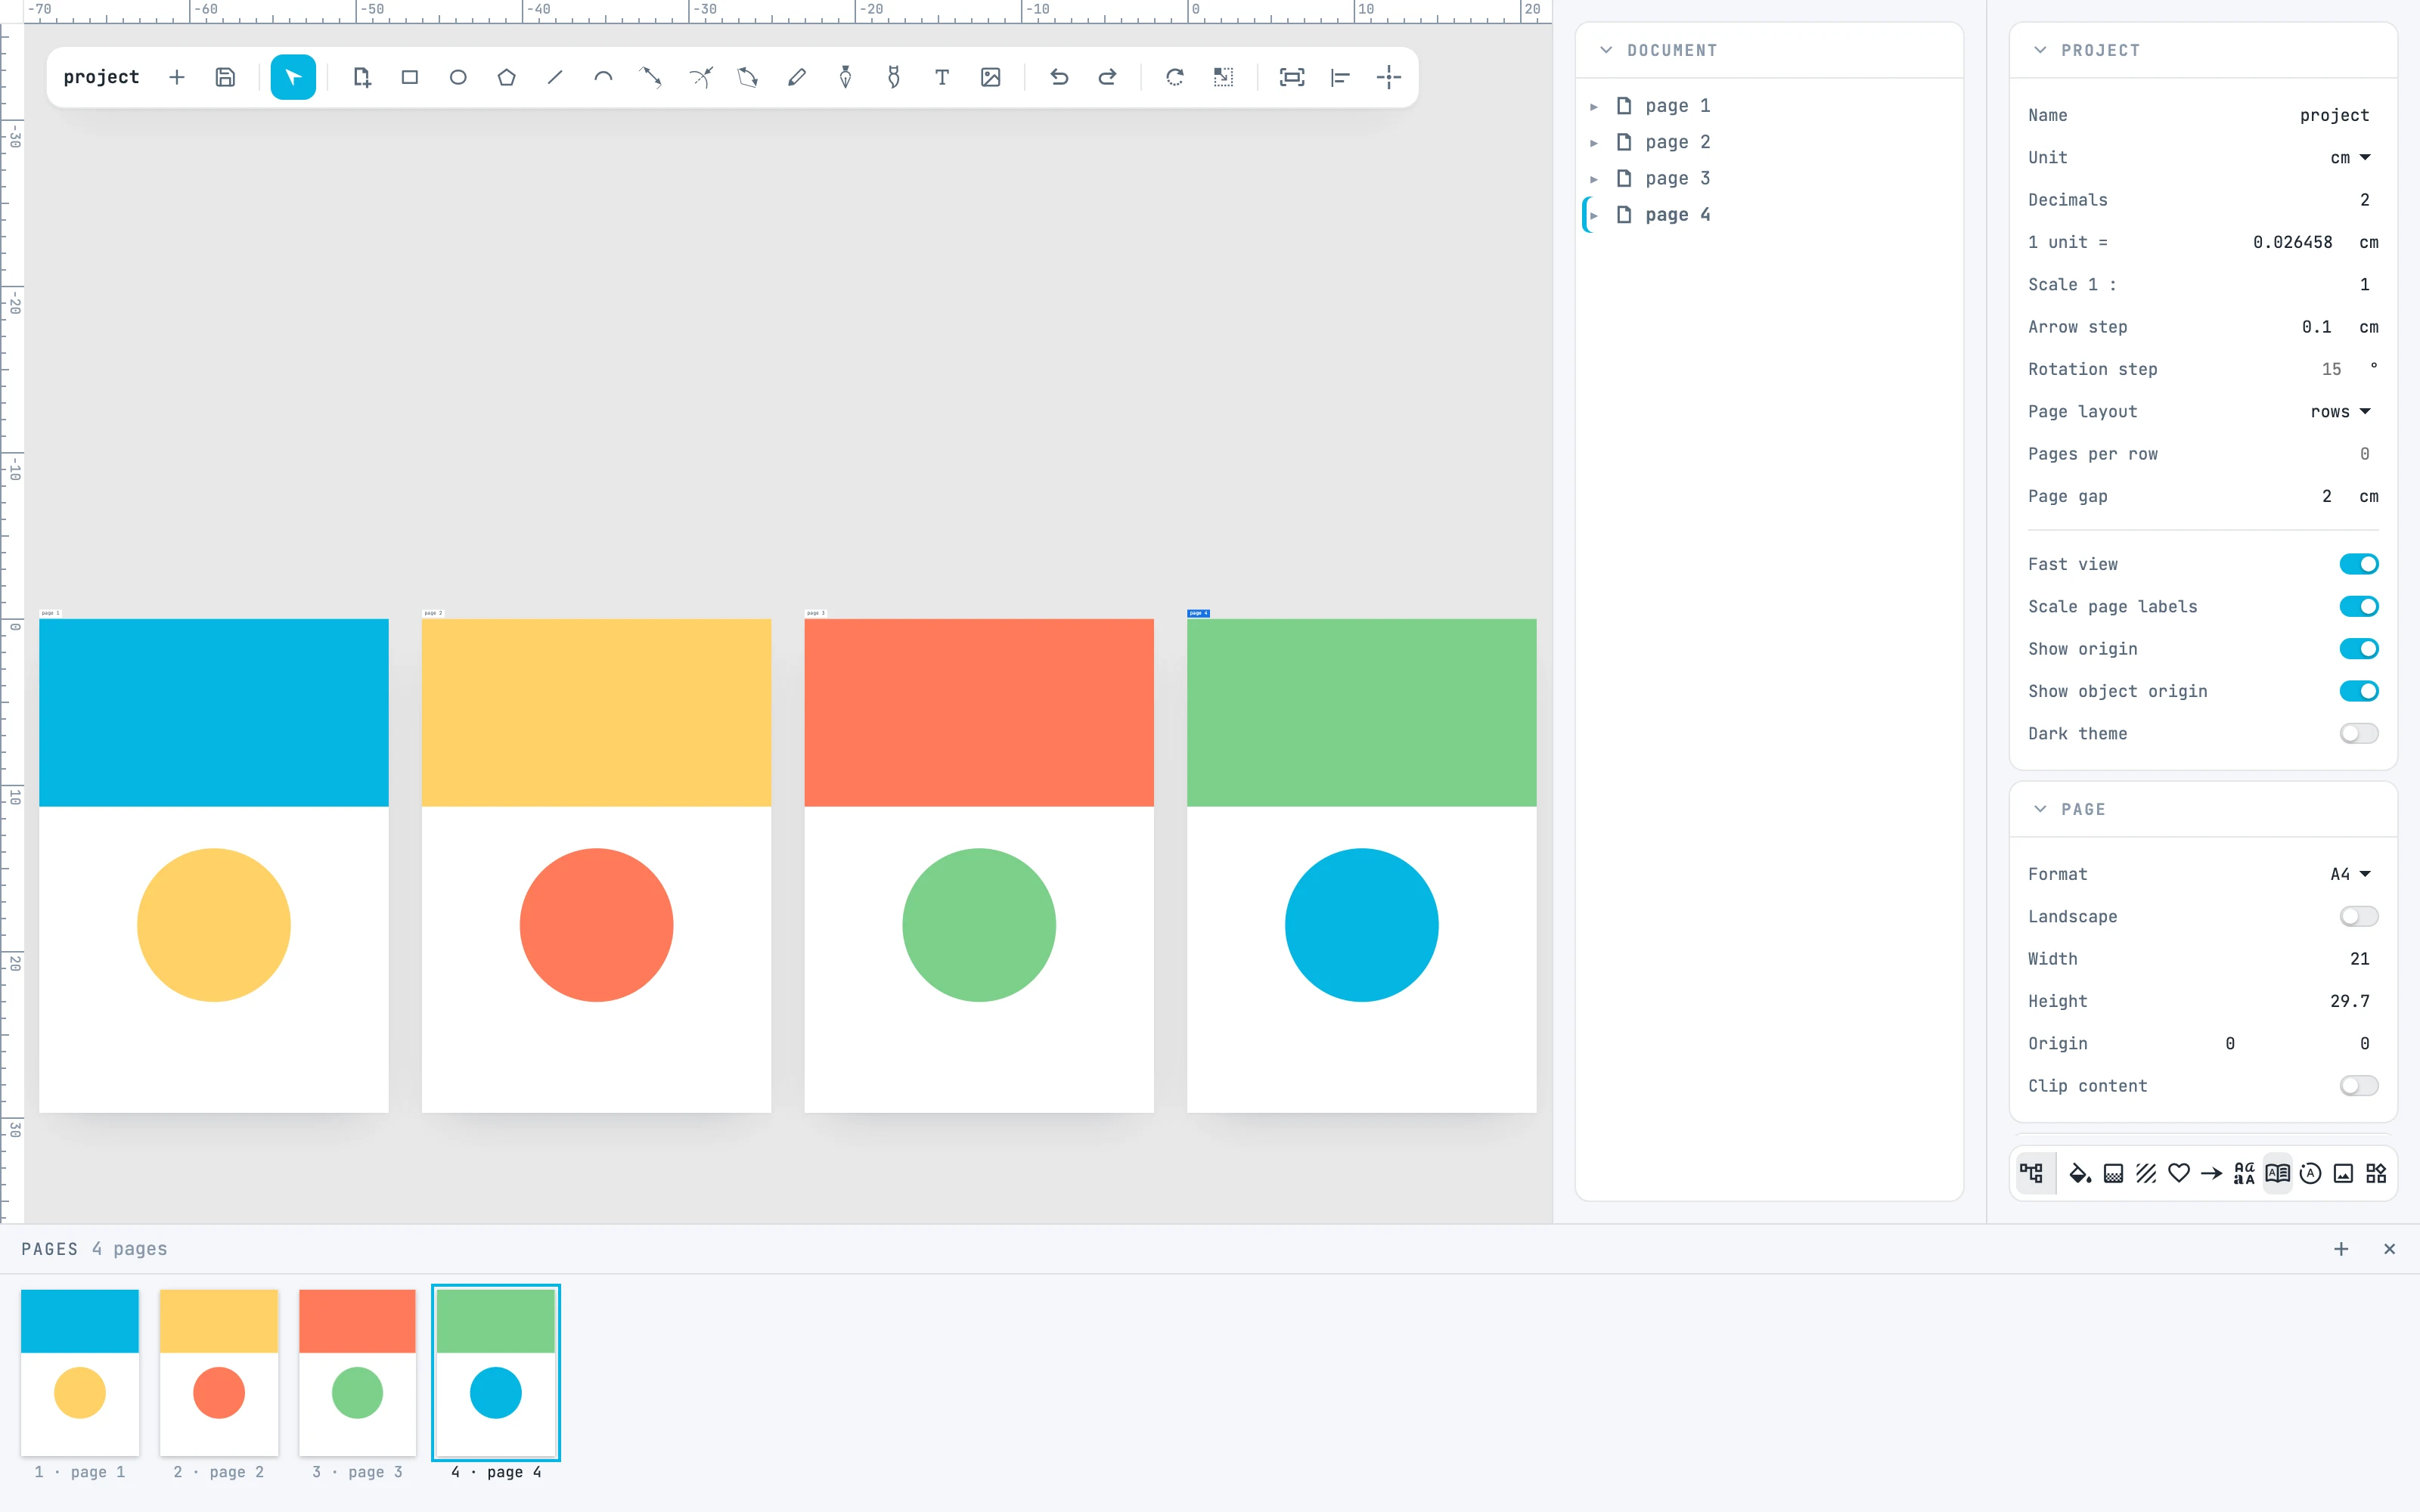Click the align left icon

pyautogui.click(x=1340, y=77)
